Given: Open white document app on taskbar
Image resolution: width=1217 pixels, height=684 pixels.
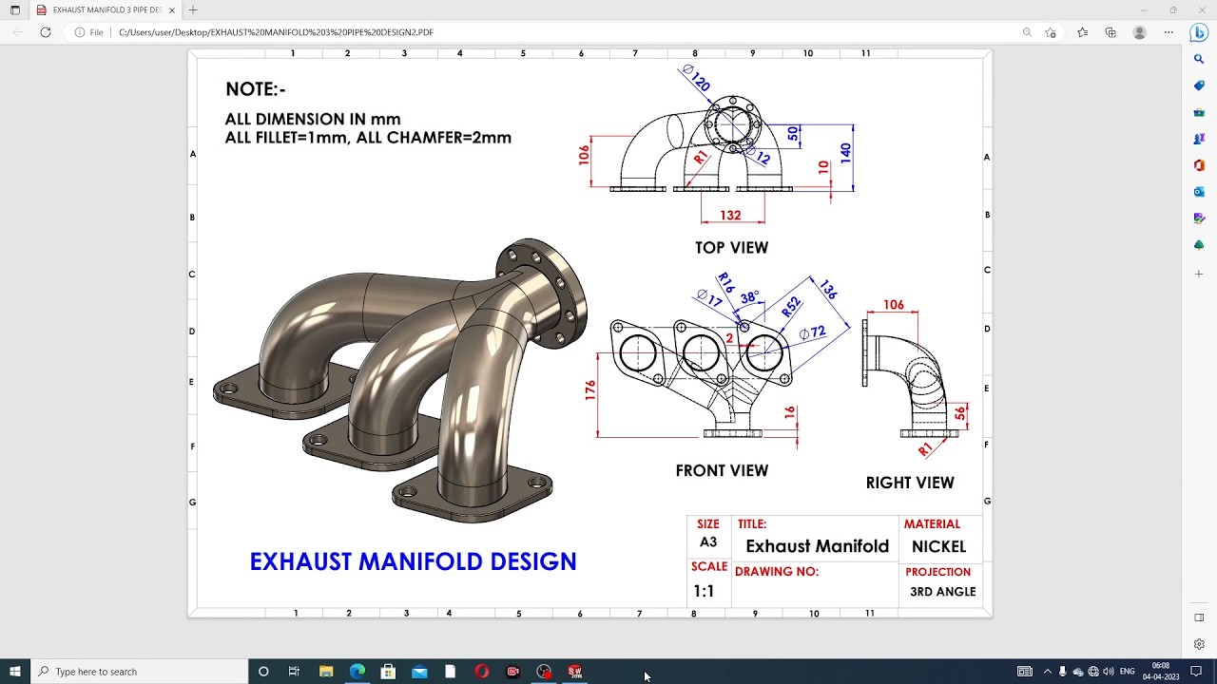Looking at the screenshot, I should coord(451,672).
